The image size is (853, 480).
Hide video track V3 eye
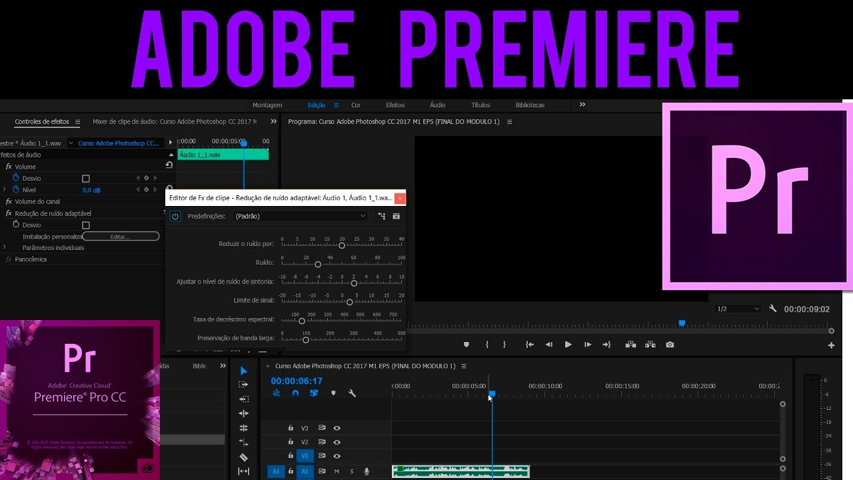coord(337,428)
